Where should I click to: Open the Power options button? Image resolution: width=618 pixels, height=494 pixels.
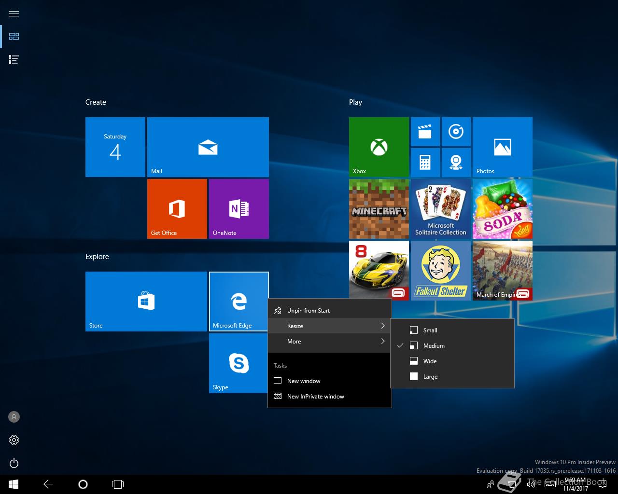click(14, 463)
